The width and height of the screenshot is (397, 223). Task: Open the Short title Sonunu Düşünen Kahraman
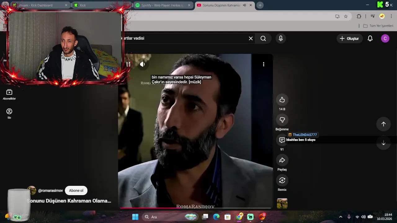tap(69, 201)
